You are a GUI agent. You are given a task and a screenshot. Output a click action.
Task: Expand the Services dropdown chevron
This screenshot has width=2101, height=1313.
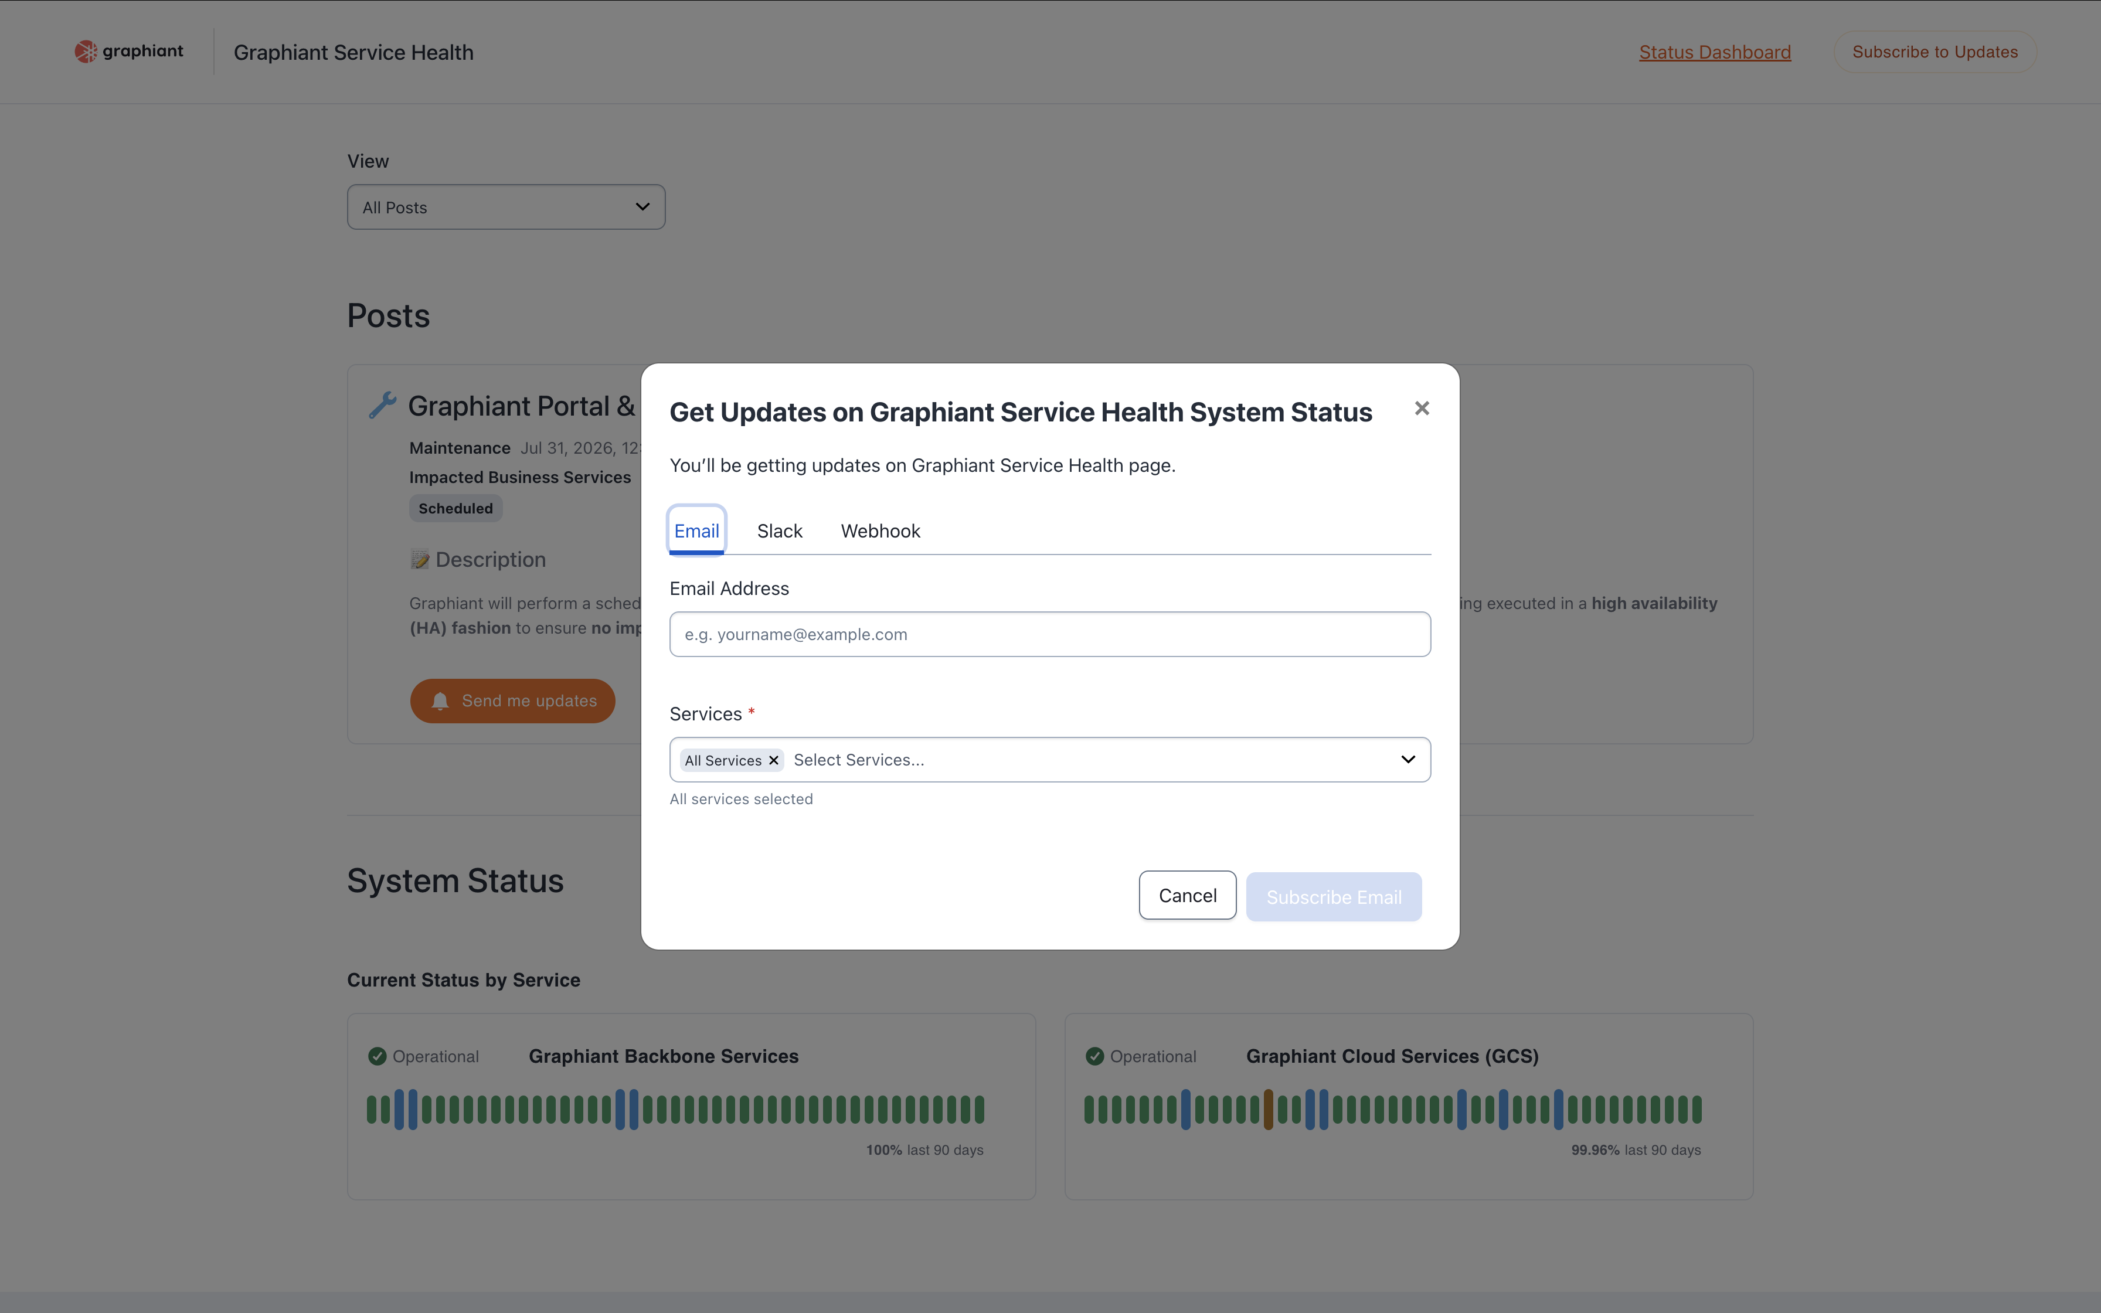point(1408,760)
